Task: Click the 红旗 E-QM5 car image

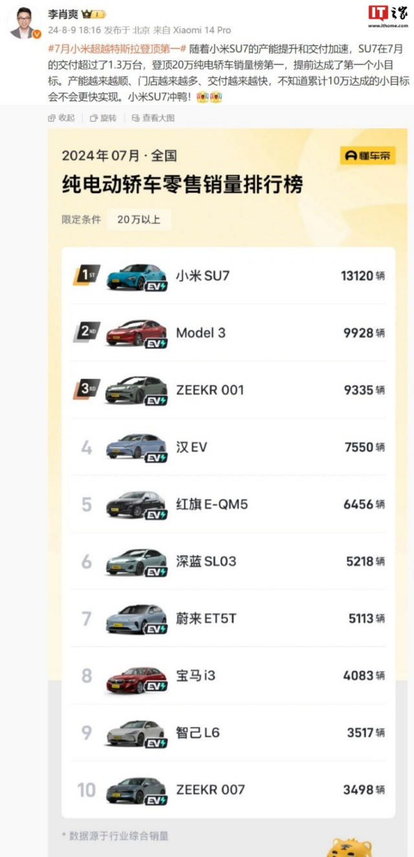Action: tap(136, 505)
